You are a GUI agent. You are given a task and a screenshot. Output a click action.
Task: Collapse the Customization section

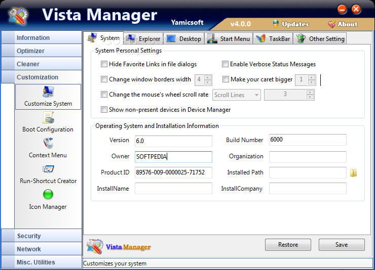tap(42, 77)
